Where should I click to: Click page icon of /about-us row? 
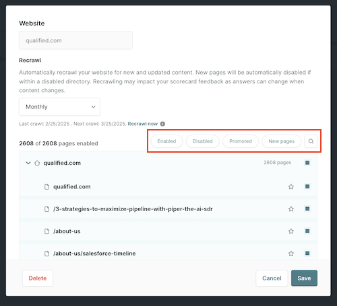click(x=47, y=231)
